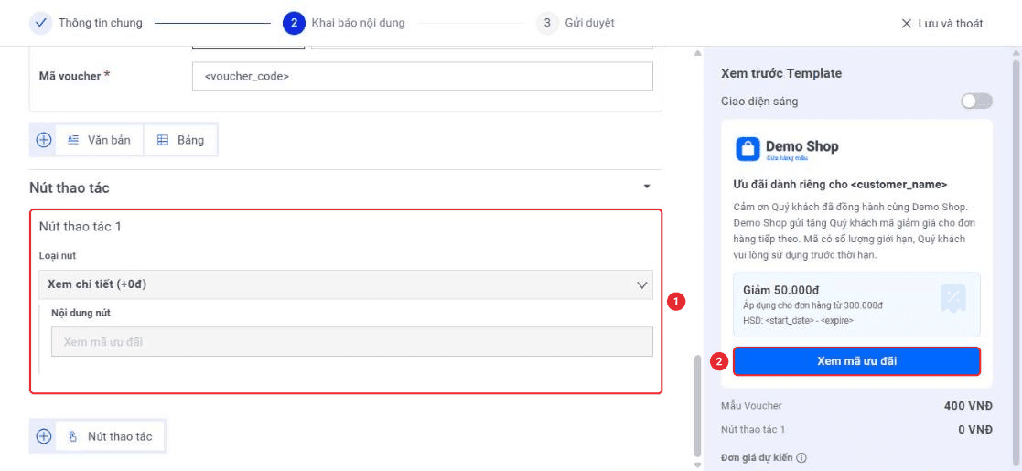Click the info icon next to Đơn giá dự kiến
Image resolution: width=1022 pixels, height=471 pixels.
(x=801, y=458)
